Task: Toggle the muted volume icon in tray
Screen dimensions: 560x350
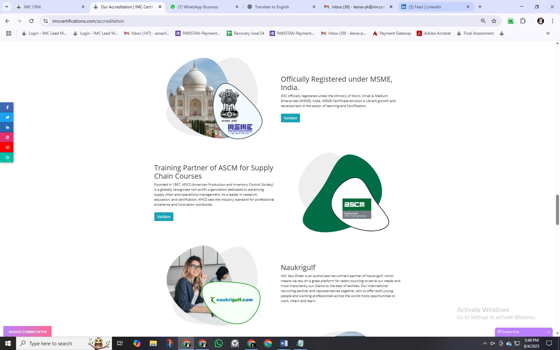Action: 493,343
